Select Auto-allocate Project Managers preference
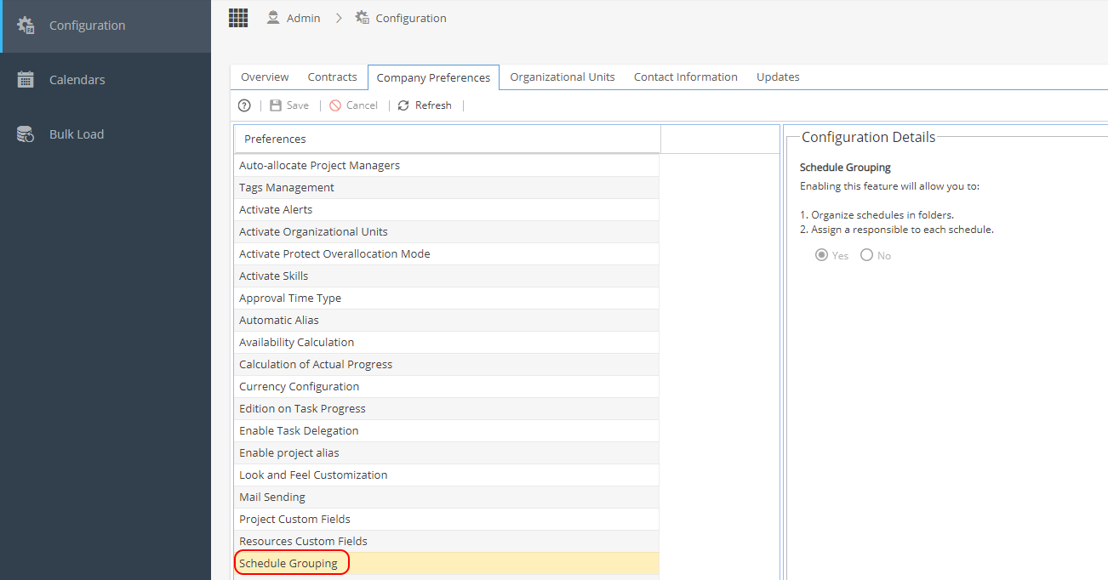Image resolution: width=1108 pixels, height=580 pixels. pos(446,166)
